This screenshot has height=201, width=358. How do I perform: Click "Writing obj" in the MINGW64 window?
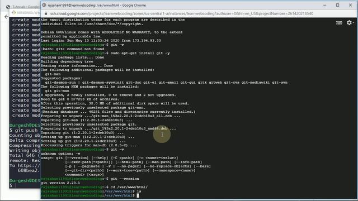(25, 150)
